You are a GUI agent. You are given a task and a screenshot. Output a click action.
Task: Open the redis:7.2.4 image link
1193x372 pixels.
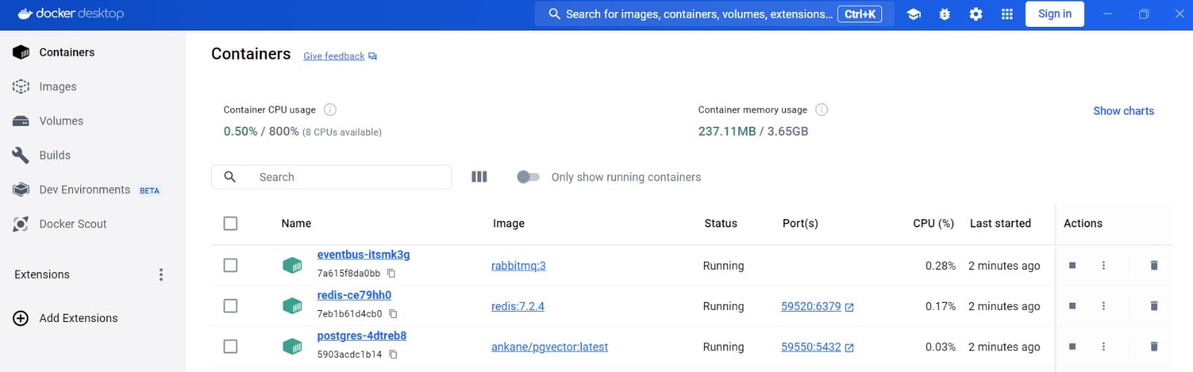(517, 306)
